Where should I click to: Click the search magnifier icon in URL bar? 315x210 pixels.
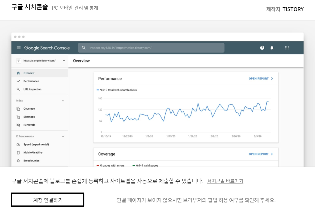pos(84,48)
